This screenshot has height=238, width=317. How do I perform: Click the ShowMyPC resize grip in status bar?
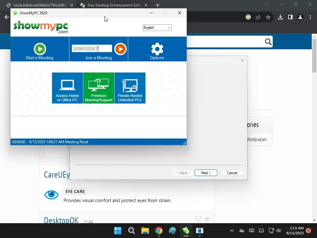(x=185, y=143)
